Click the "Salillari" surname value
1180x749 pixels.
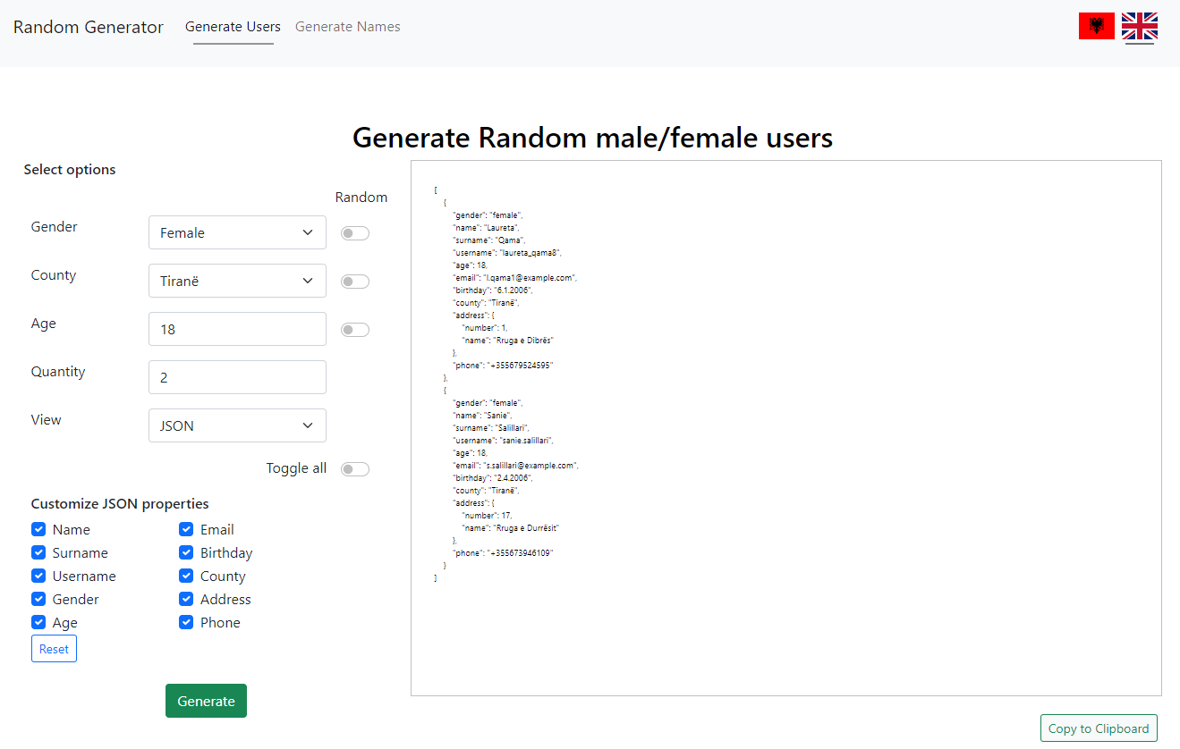[514, 428]
